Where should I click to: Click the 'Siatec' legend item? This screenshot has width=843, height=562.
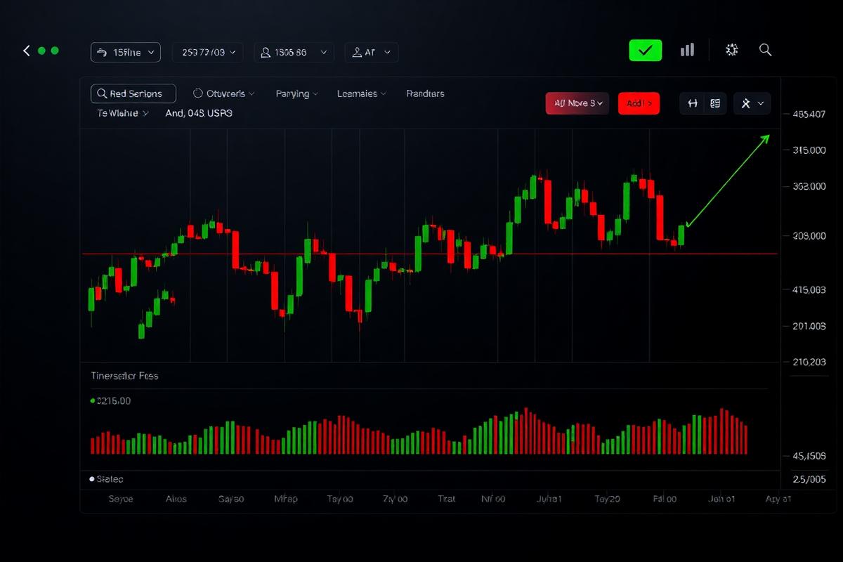tap(107, 479)
